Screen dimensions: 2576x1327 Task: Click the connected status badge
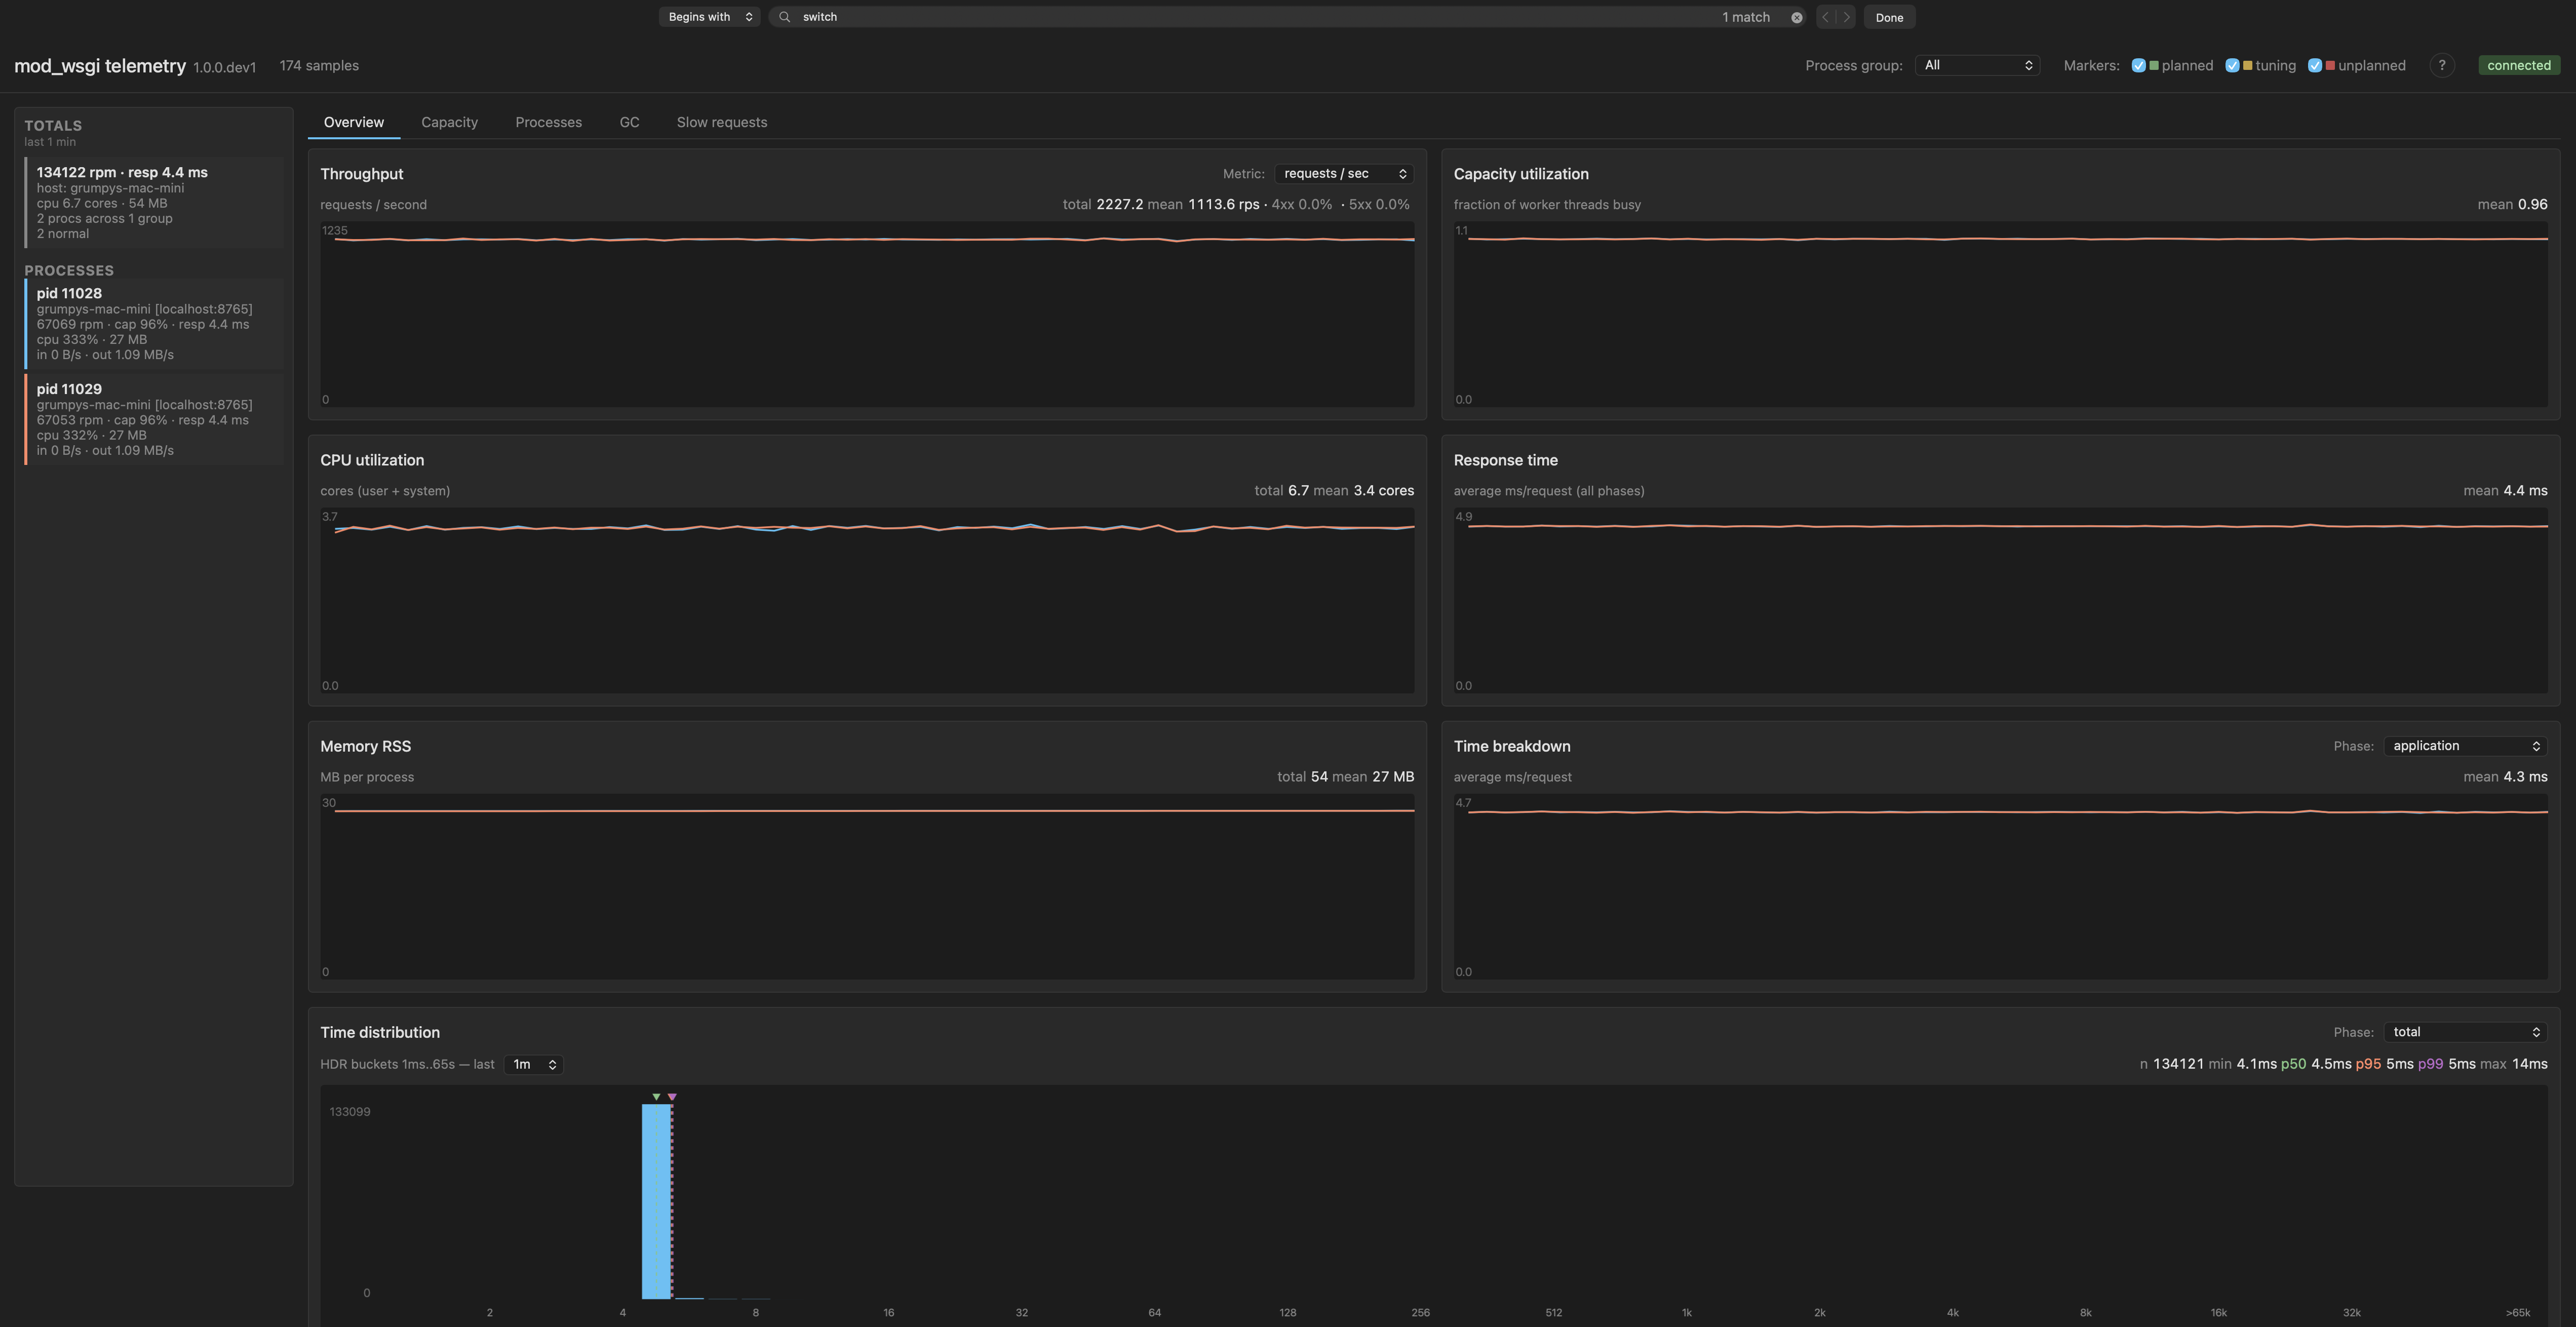[x=2518, y=65]
